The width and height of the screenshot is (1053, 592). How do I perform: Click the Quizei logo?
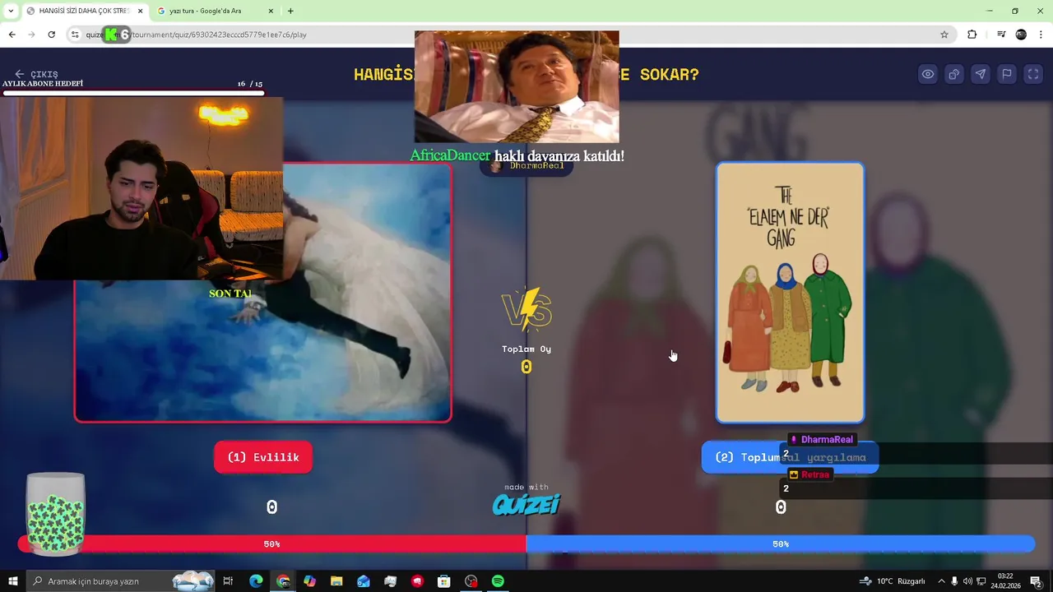pos(526,504)
